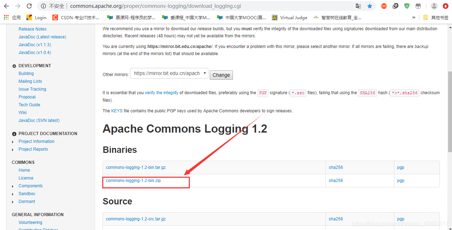Expand the Components arrow
The height and width of the screenshot is (230, 452).
coord(13,186)
